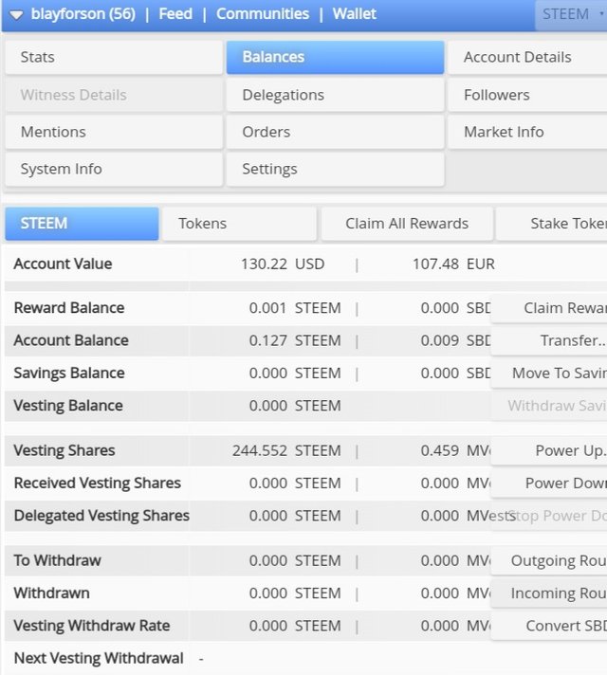The width and height of the screenshot is (607, 675).
Task: Click the Delegated Vesting Shares label
Action: coord(101,516)
